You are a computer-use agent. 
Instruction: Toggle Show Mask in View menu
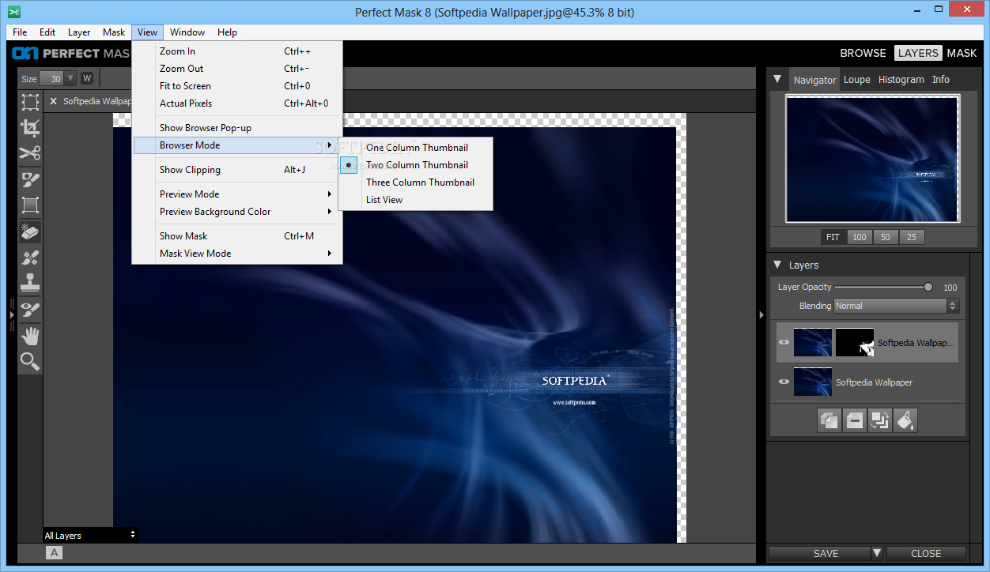(x=237, y=236)
